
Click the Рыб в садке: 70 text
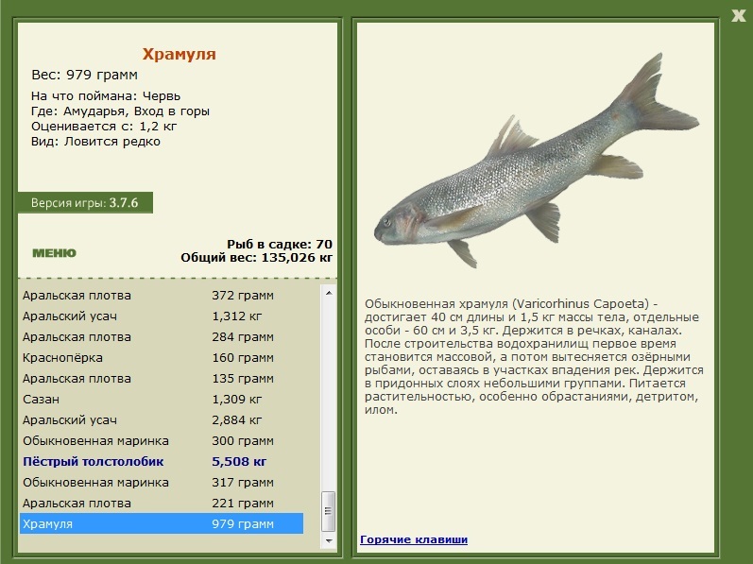(280, 244)
